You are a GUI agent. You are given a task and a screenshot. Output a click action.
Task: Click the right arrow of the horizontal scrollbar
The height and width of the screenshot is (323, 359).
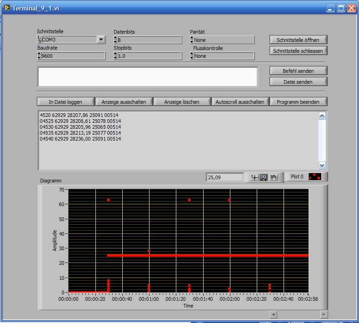(x=324, y=314)
